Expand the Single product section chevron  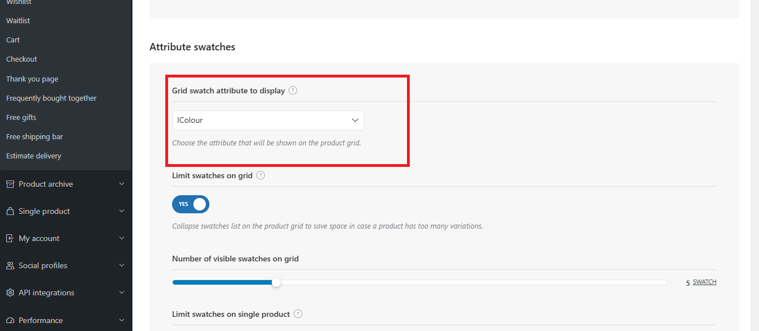click(122, 211)
